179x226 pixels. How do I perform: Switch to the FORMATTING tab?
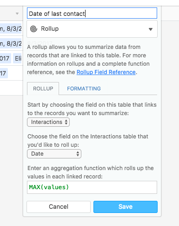click(84, 89)
